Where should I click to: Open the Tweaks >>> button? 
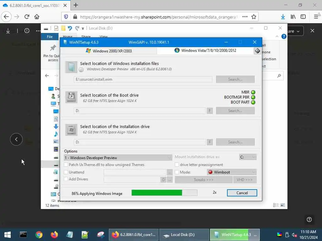coord(203,180)
